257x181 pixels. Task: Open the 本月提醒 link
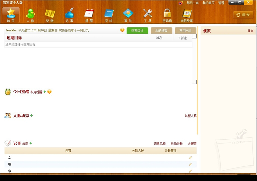pyautogui.click(x=36, y=92)
